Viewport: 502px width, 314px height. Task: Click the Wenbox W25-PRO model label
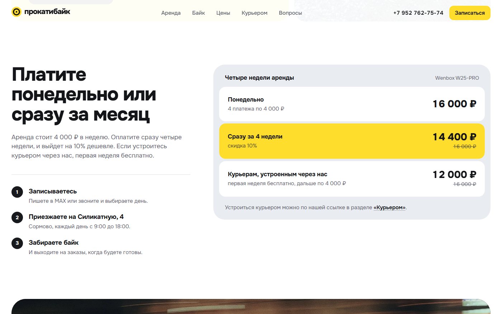click(457, 78)
